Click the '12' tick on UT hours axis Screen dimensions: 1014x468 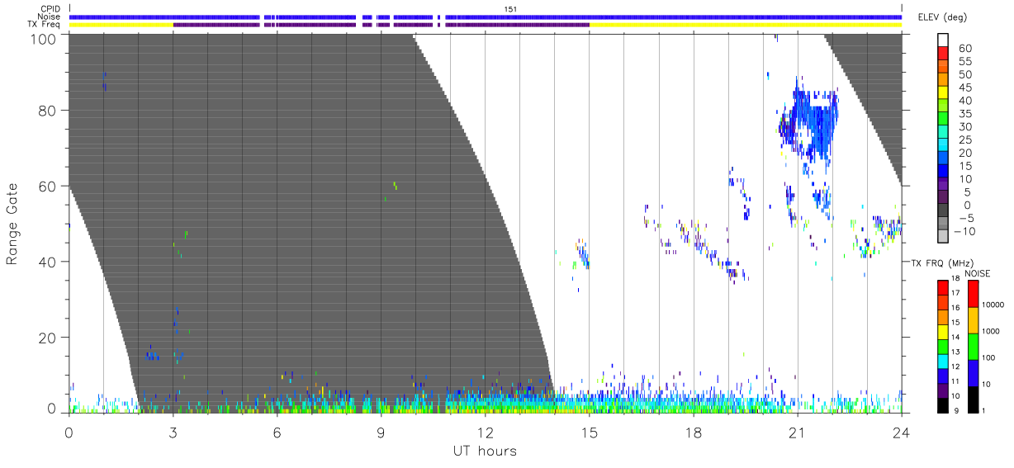(485, 432)
